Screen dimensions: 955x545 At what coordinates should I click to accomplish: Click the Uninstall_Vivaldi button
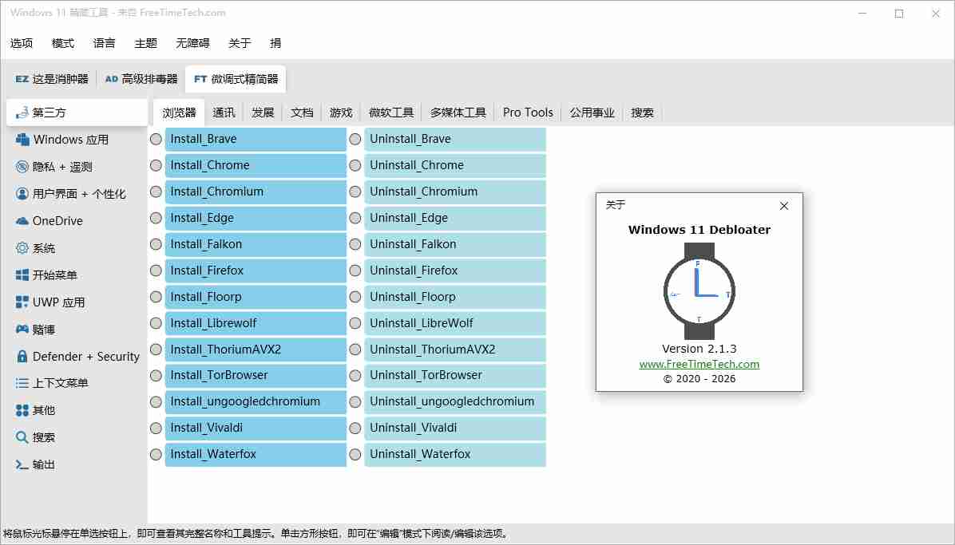455,428
